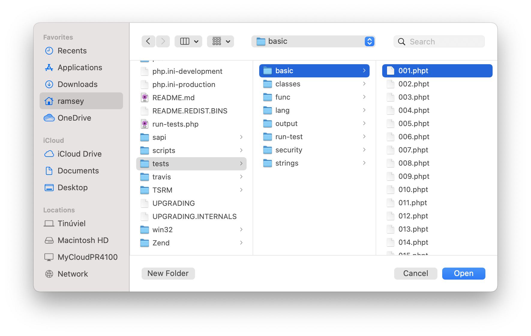531x336 pixels.
Task: Open iCloud Drive location
Action: [x=79, y=154]
